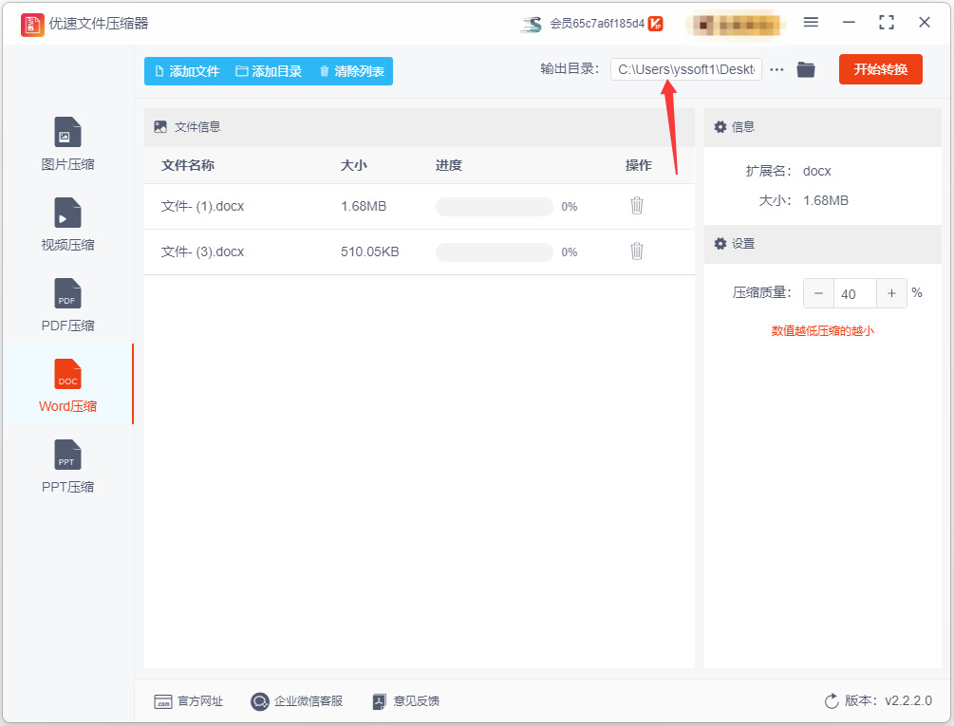
Task: Click the 510.05KB size cell
Action: (x=370, y=251)
